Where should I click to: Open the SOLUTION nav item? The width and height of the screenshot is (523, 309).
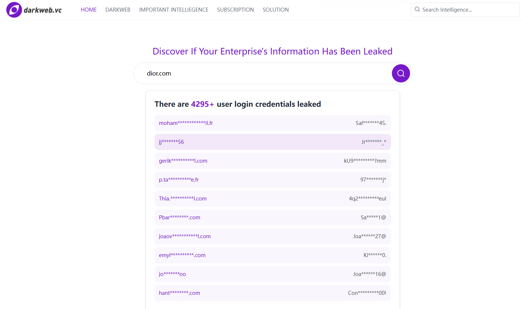pos(276,10)
